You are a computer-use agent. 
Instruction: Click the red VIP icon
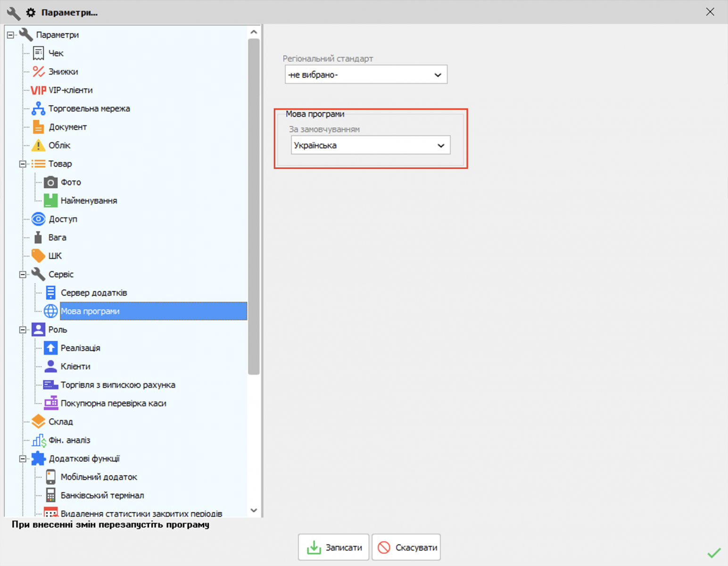point(38,90)
